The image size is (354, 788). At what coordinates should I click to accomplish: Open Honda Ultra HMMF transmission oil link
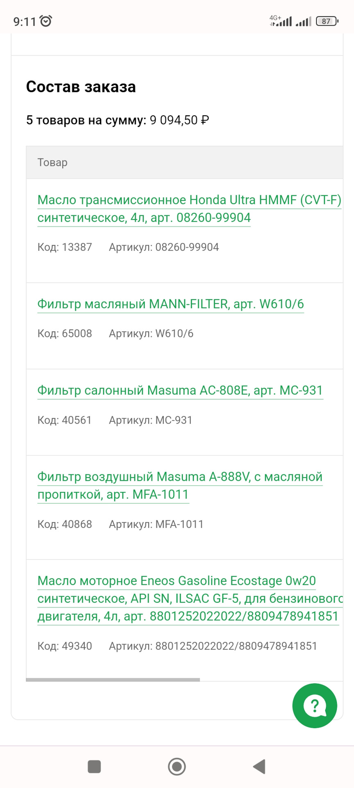[x=189, y=208]
